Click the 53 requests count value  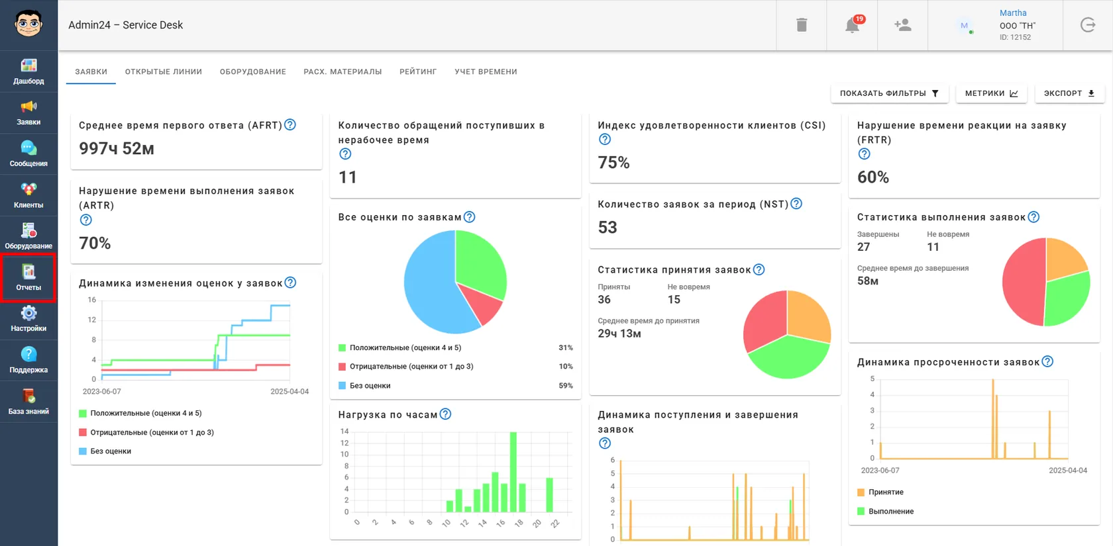(x=608, y=227)
